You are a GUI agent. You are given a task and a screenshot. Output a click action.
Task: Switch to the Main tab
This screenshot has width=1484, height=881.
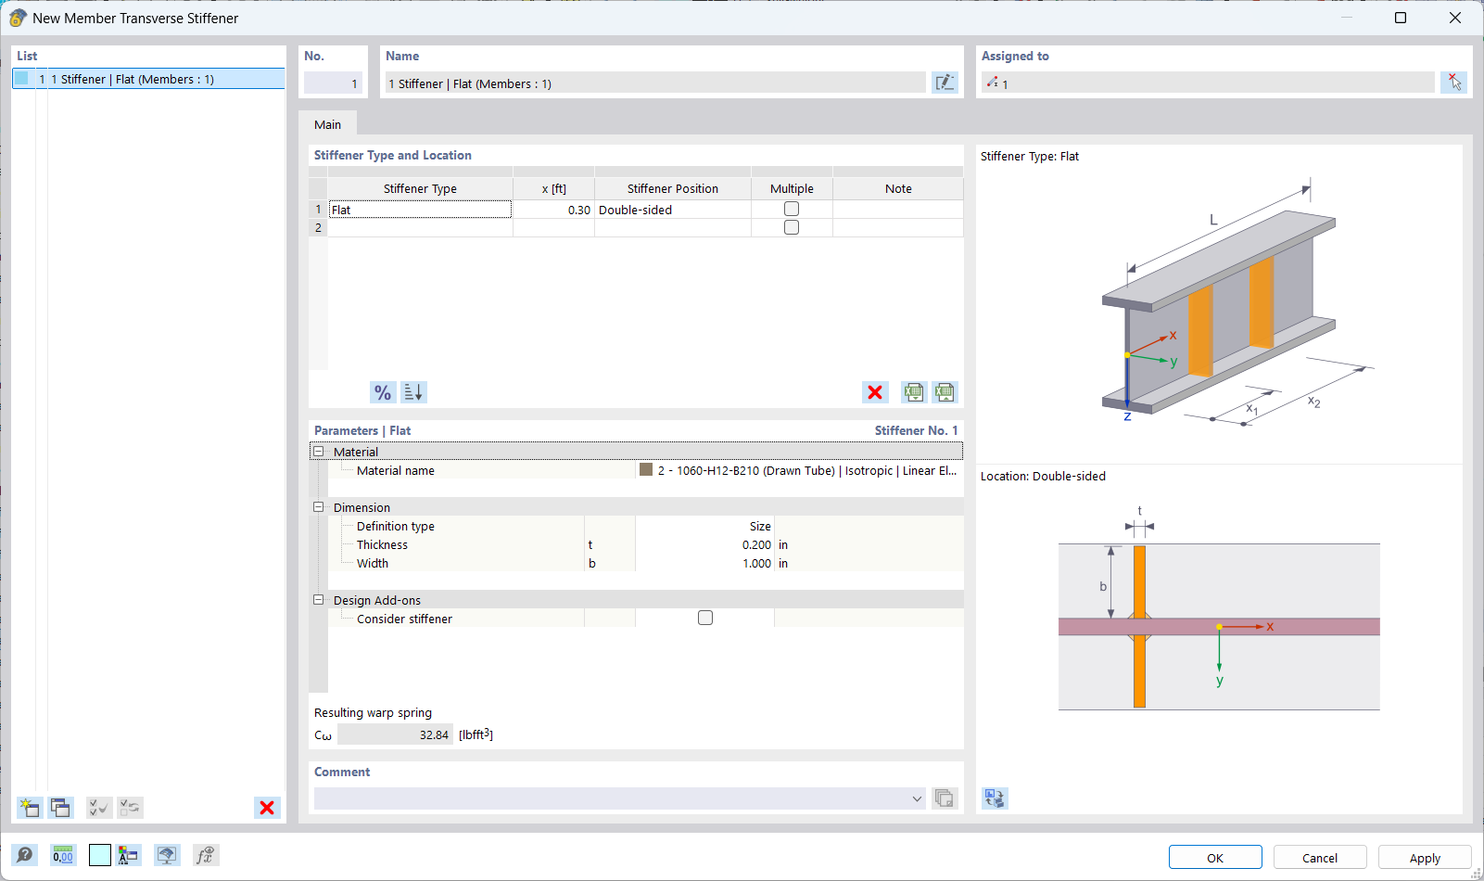(x=327, y=123)
